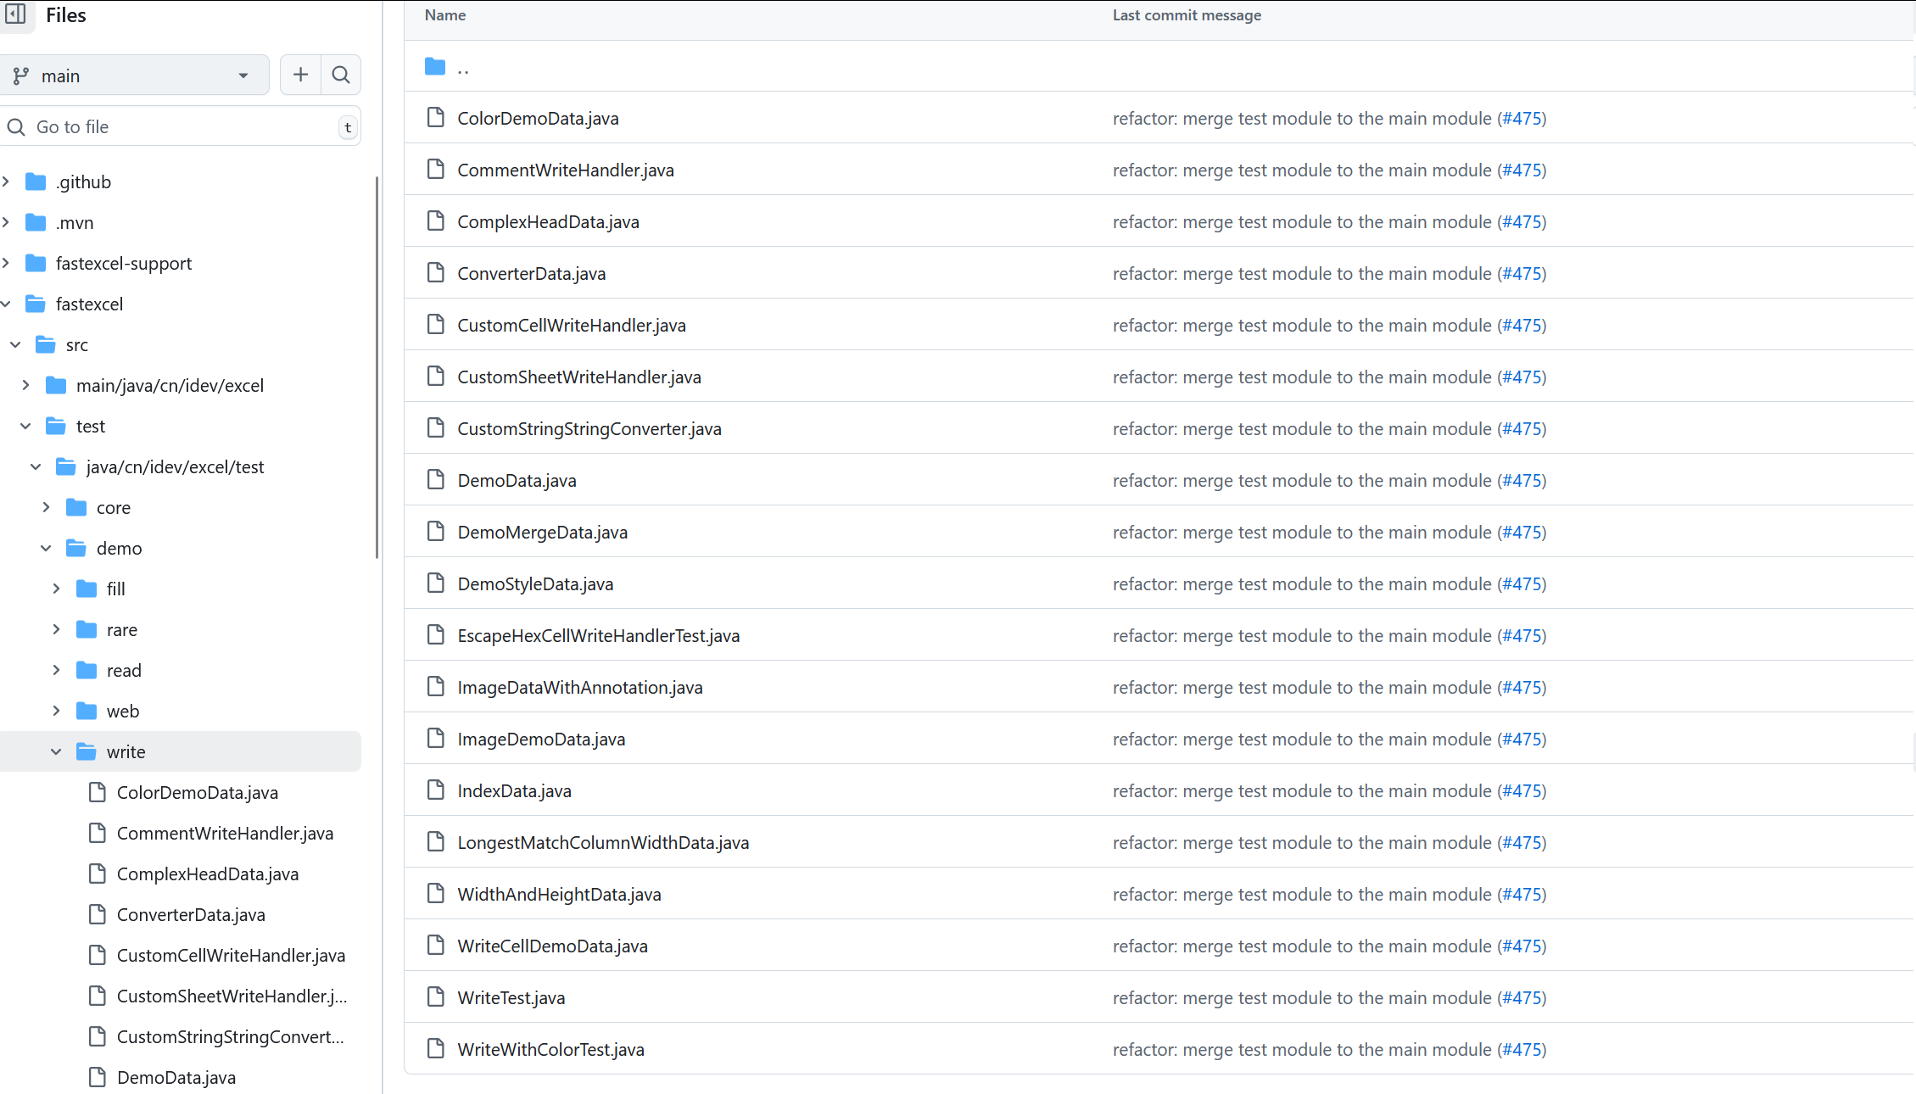Open DemoMergeData.java in file list
Image resolution: width=1916 pixels, height=1094 pixels.
543,533
